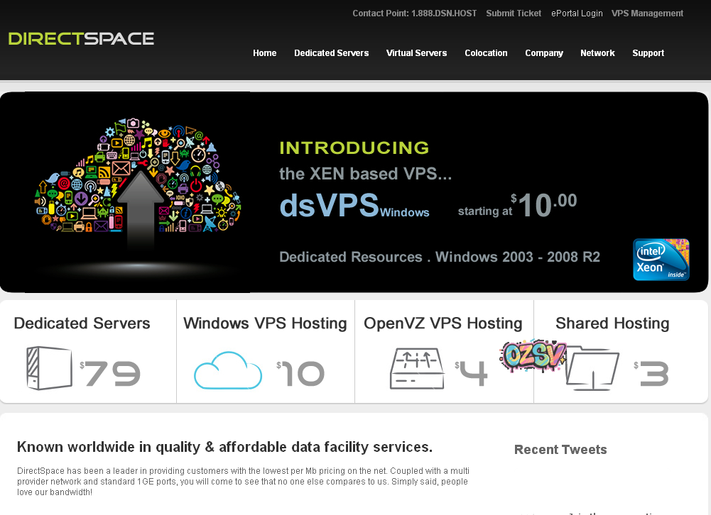Click the Submit Ticket link
Screen dimensions: 711x515
(x=513, y=13)
